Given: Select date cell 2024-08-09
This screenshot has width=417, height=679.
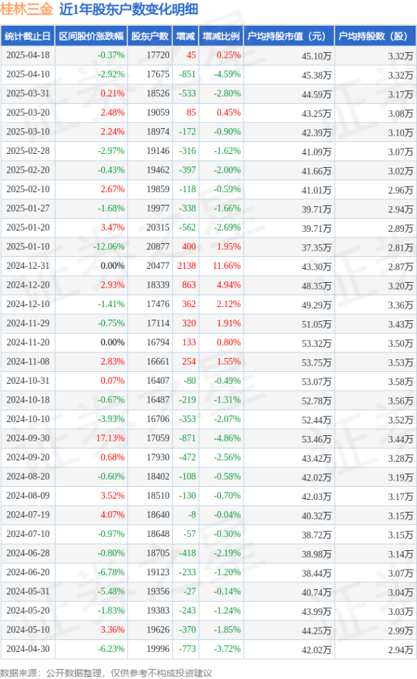Looking at the screenshot, I should pyautogui.click(x=28, y=495).
